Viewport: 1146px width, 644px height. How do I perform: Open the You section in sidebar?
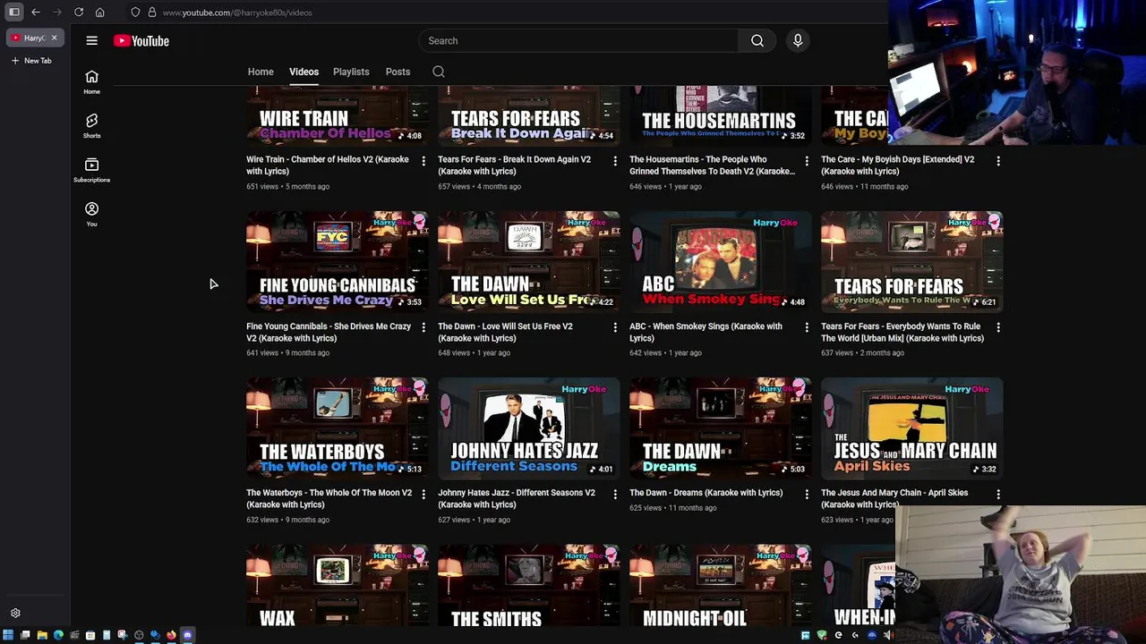[x=91, y=214]
